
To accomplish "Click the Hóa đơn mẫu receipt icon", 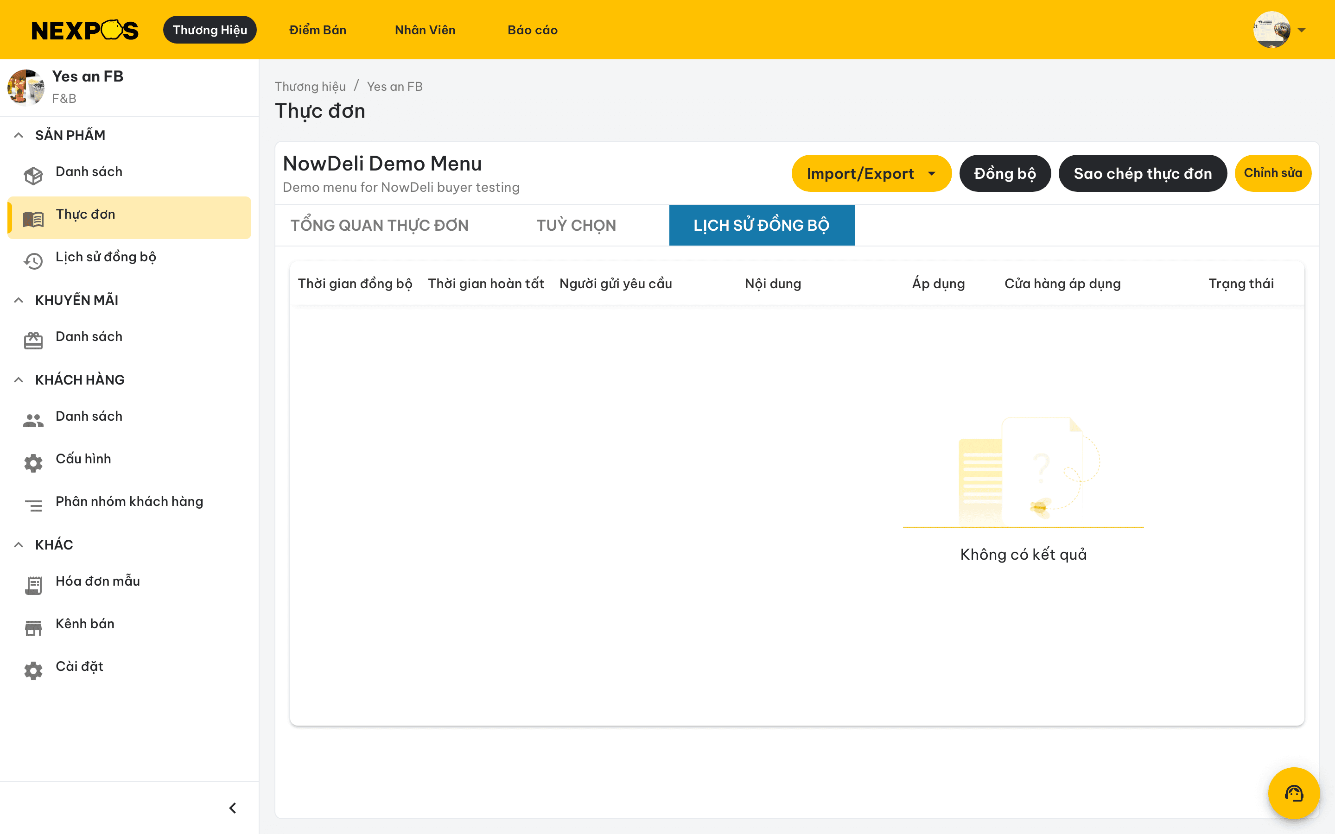I will [x=33, y=585].
